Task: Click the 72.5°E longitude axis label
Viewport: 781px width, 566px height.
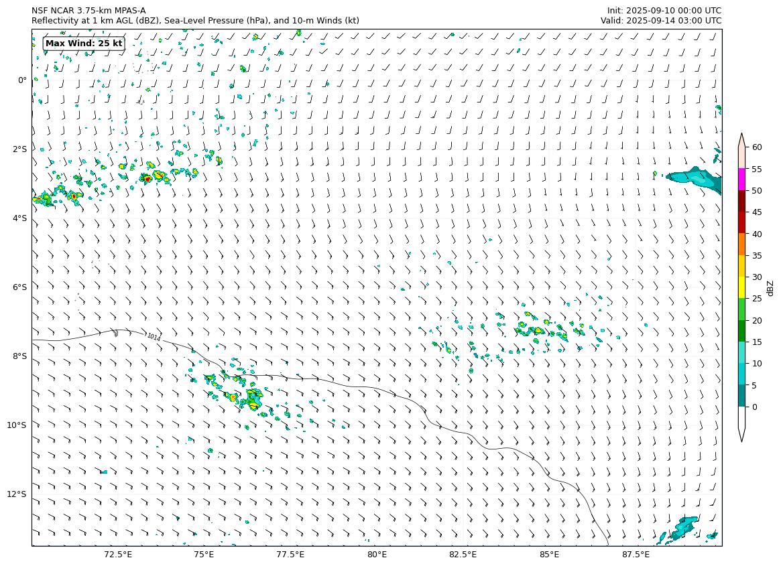Action: 118,555
